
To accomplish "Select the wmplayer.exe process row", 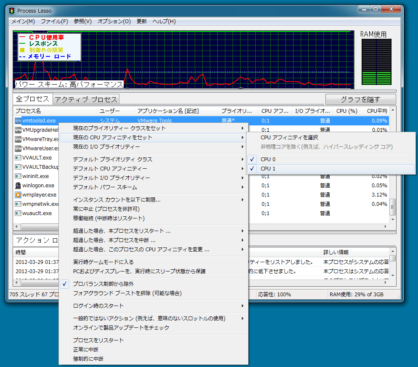I will tap(40, 195).
